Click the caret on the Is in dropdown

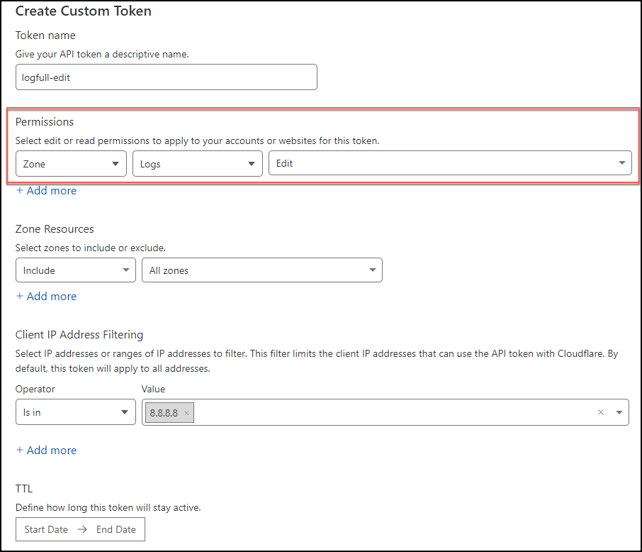click(125, 412)
